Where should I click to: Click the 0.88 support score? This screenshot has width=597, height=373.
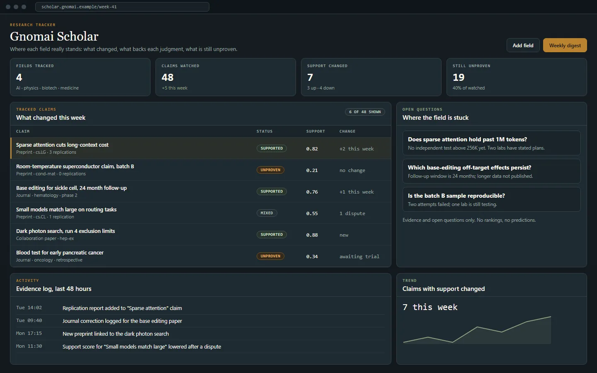(x=312, y=235)
